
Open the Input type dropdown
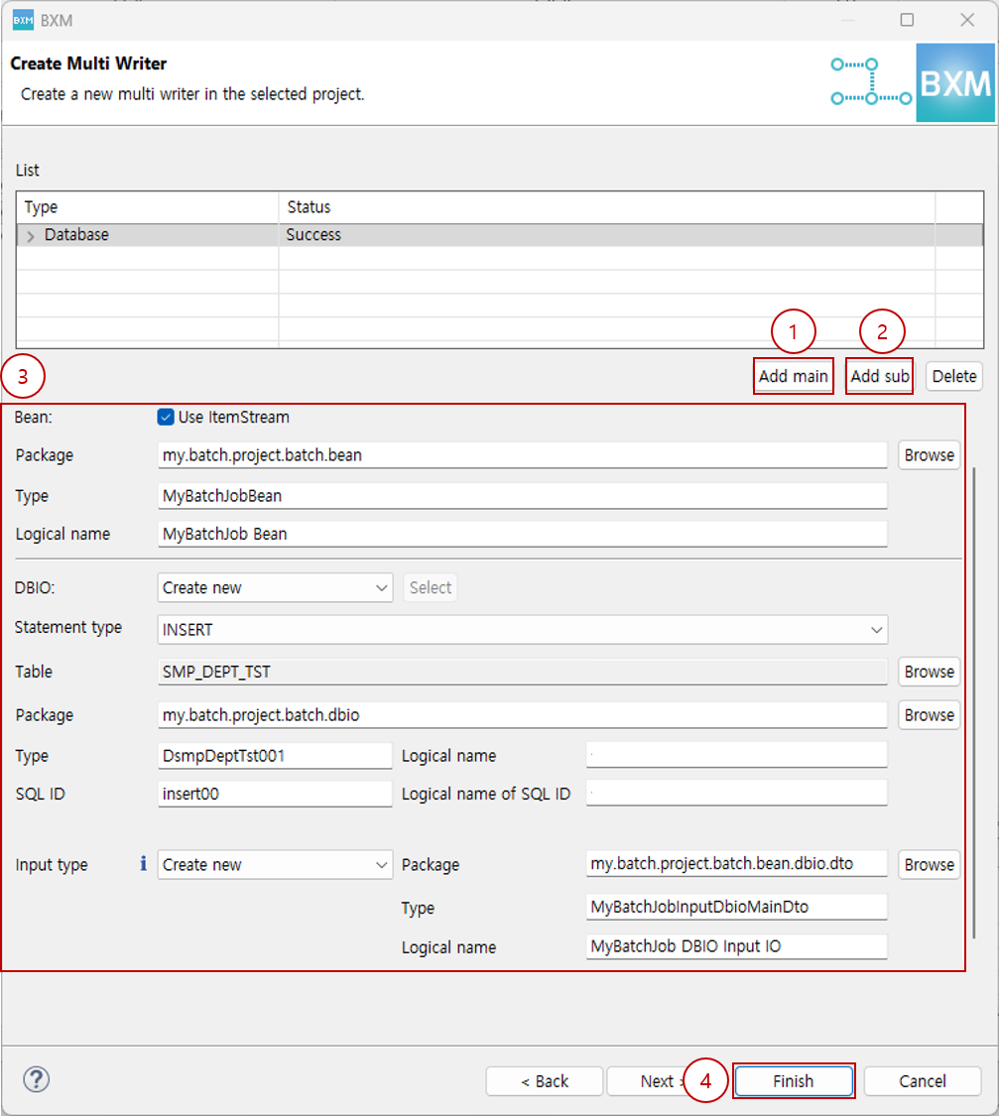tap(275, 865)
